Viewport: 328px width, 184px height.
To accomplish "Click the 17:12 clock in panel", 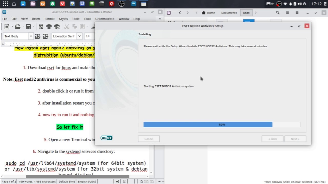I will click(316, 4).
